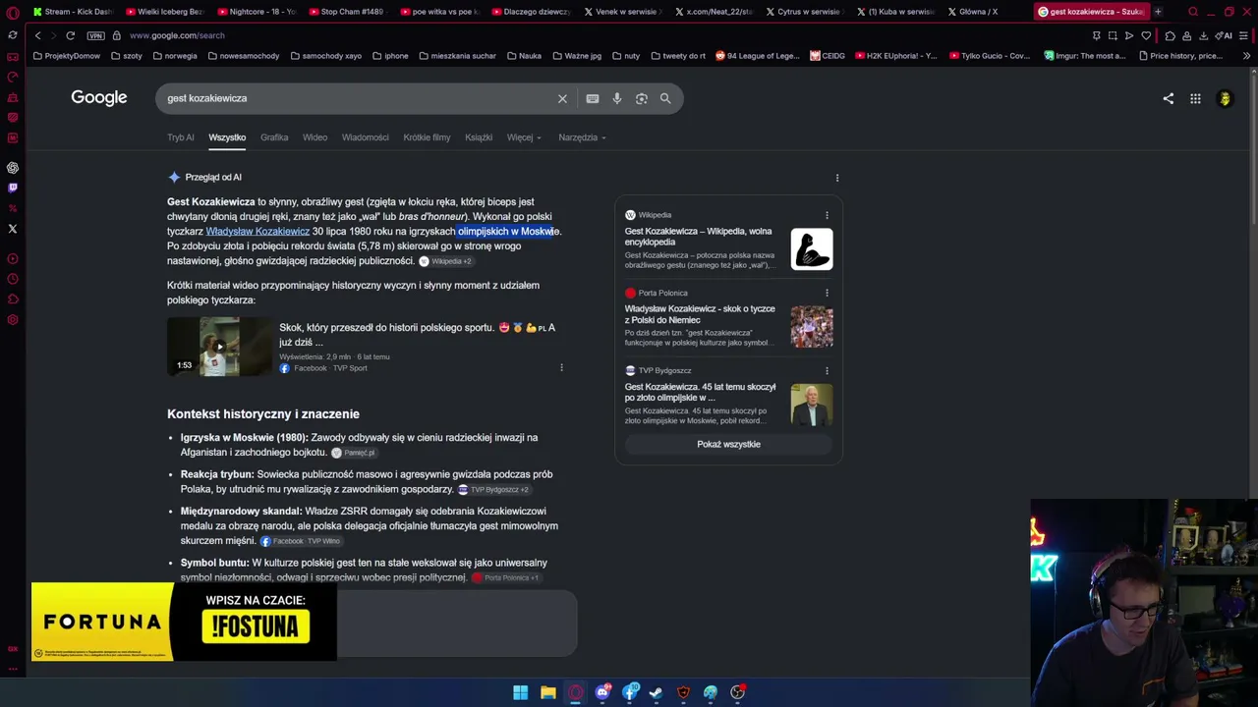Viewport: 1258px width, 707px height.
Task: Open the Twitch sidebar panel
Action: pyautogui.click(x=12, y=188)
